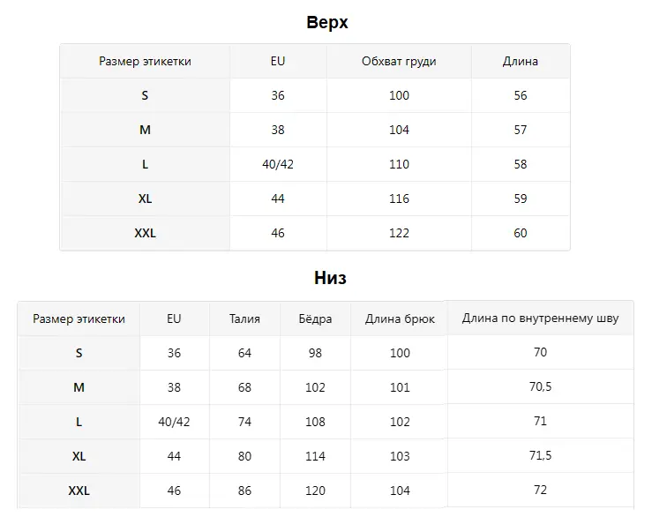Viewport: 652px width, 532px height.
Task: Select hips value 108 for size L
Action: [315, 422]
